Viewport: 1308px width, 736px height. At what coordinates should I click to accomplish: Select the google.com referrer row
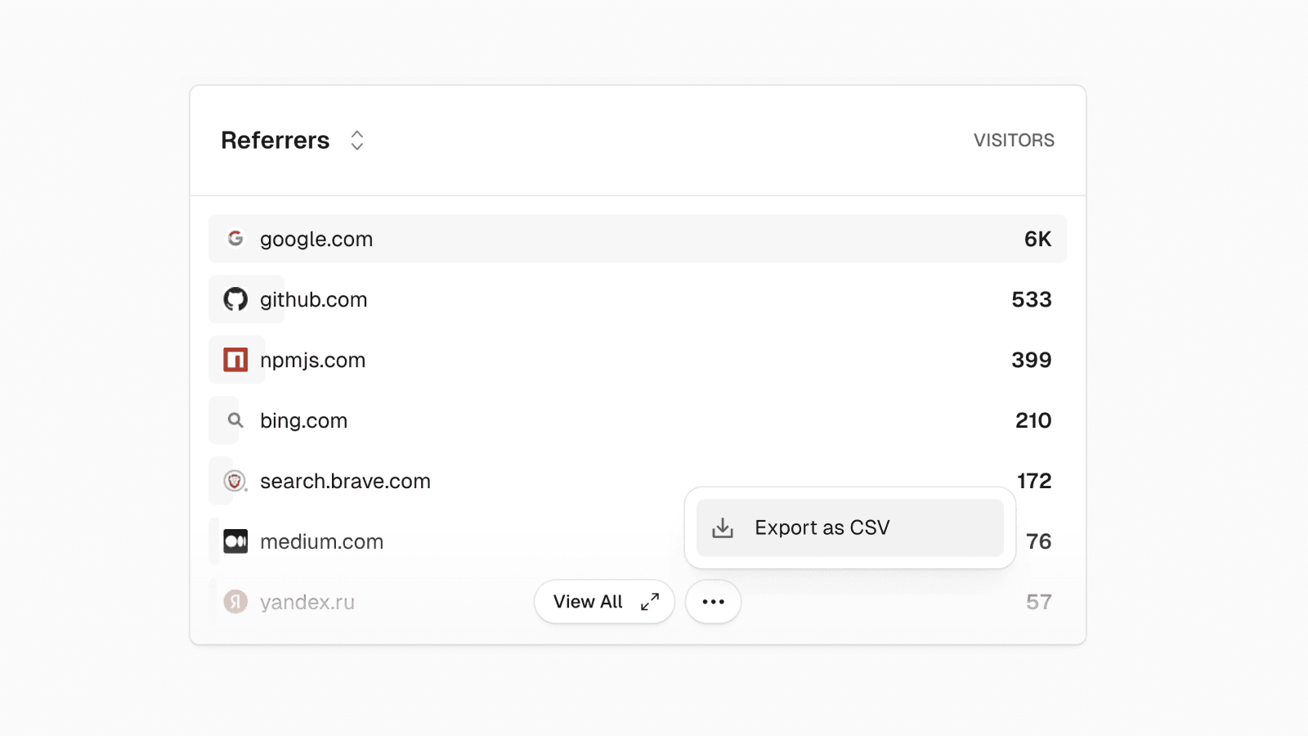(x=638, y=239)
